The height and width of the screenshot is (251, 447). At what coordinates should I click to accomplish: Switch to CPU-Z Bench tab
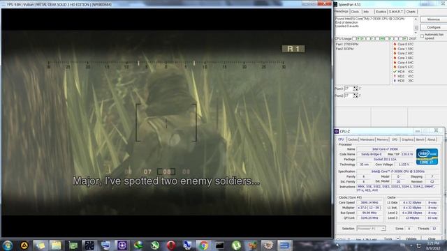420,139
